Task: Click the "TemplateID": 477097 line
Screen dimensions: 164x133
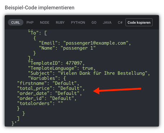Action: (x=56, y=63)
